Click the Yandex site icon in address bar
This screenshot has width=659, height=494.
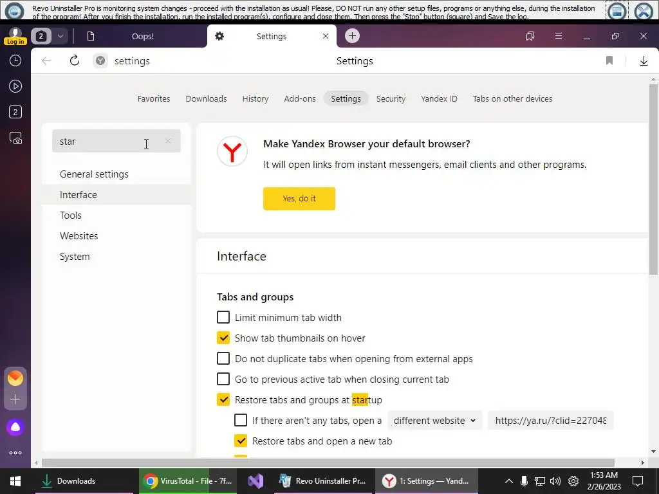pyautogui.click(x=100, y=61)
